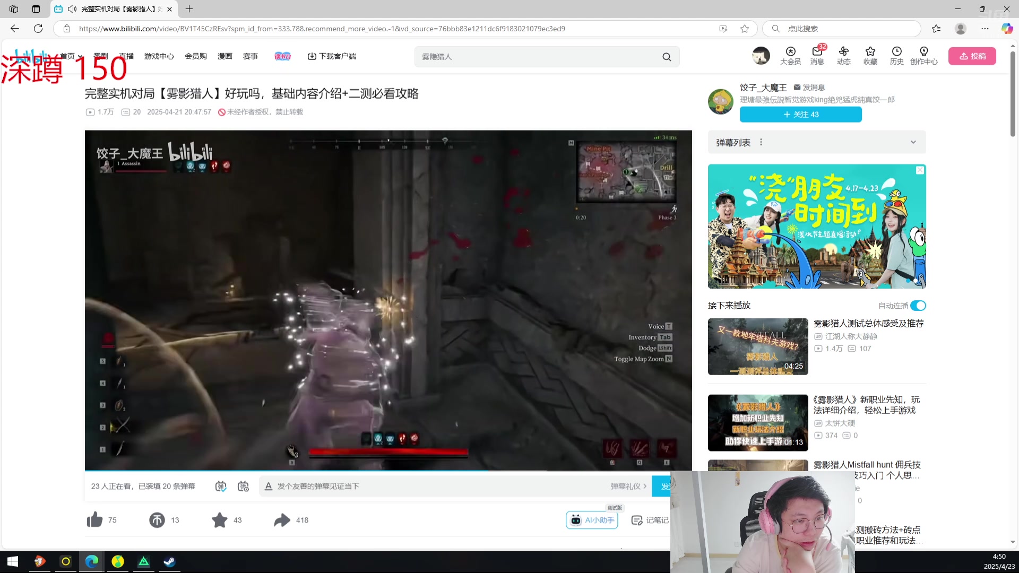Image resolution: width=1019 pixels, height=573 pixels.
Task: Click the star favorite icon
Action: pyautogui.click(x=220, y=520)
